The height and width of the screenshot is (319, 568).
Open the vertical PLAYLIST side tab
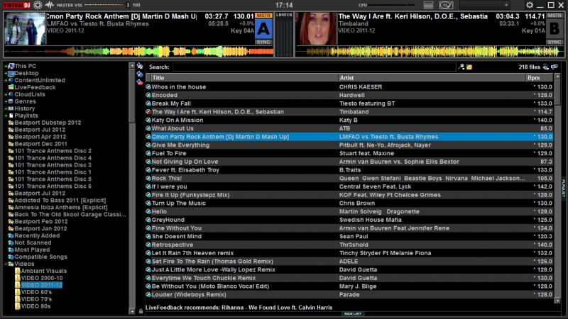[x=564, y=188]
